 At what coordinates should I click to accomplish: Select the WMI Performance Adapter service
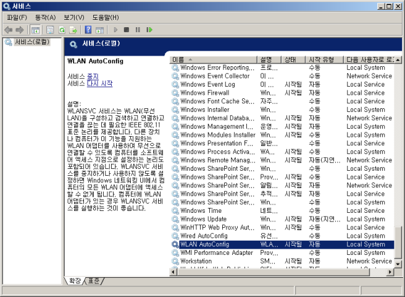click(x=282, y=252)
